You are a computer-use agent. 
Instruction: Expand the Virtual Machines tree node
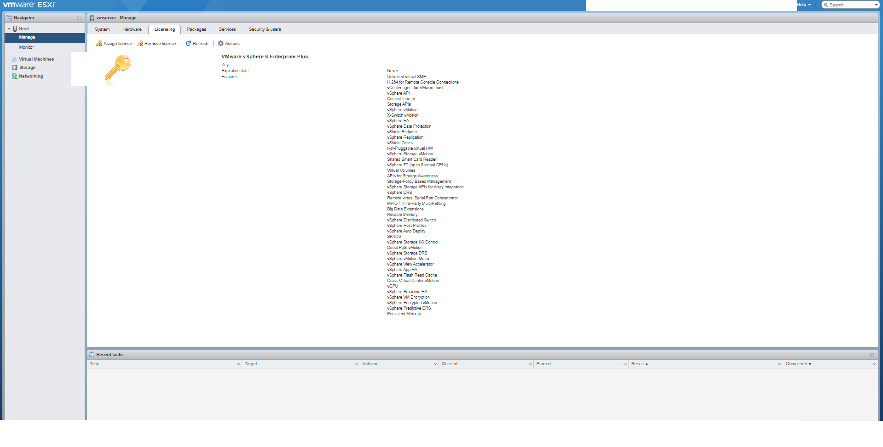pyautogui.click(x=9, y=59)
